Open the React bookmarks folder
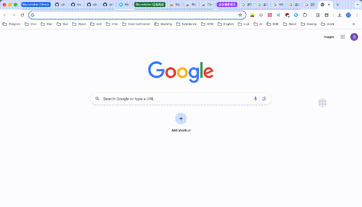 79,24
